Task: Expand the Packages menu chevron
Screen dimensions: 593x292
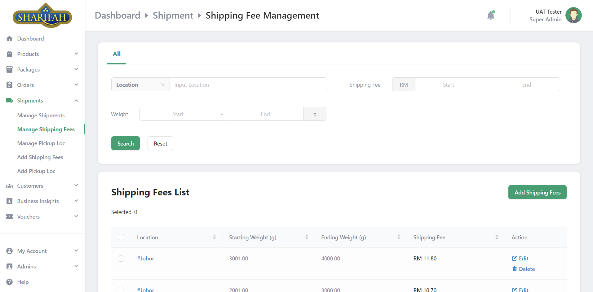Action: 76,69
